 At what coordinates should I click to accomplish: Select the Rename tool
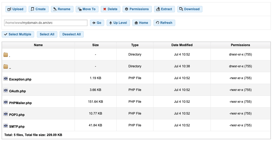click(x=62, y=9)
